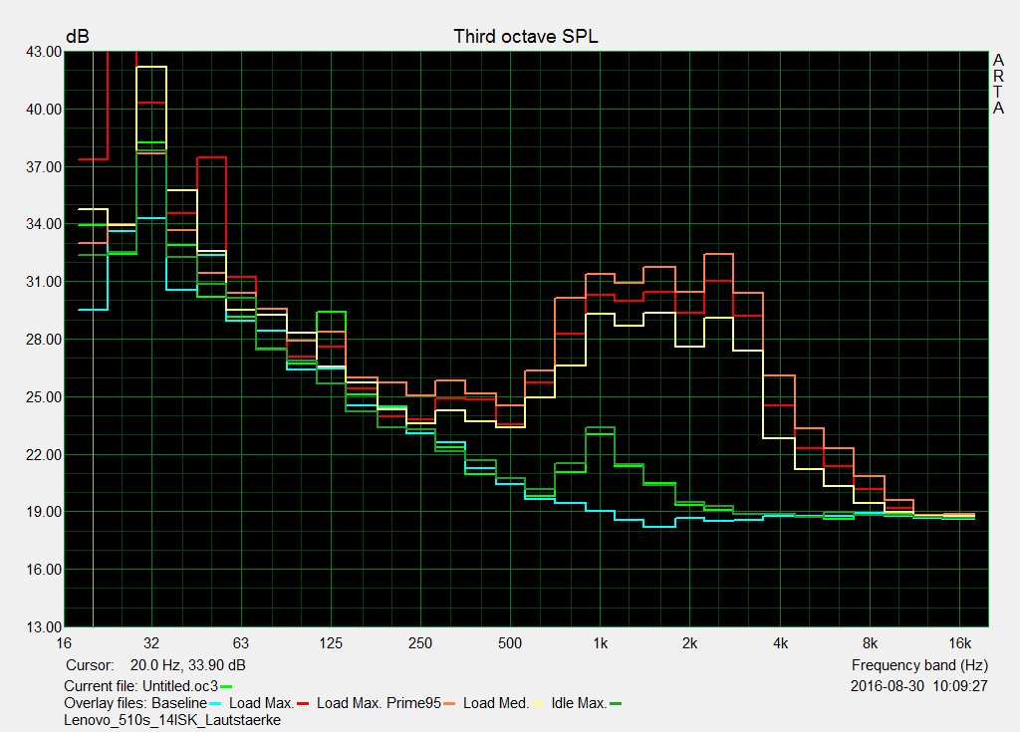This screenshot has width=1020, height=732.
Task: Click the 250 Hz x-axis label
Action: pyautogui.click(x=420, y=643)
